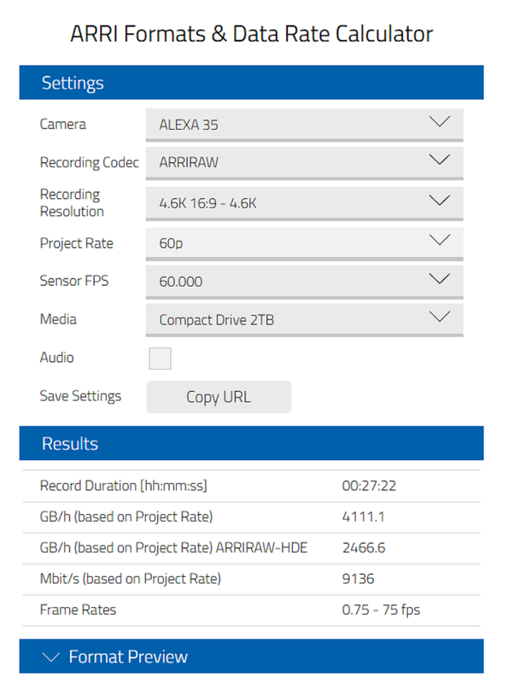
Task: Click the Project Rate label
Action: click(x=77, y=243)
